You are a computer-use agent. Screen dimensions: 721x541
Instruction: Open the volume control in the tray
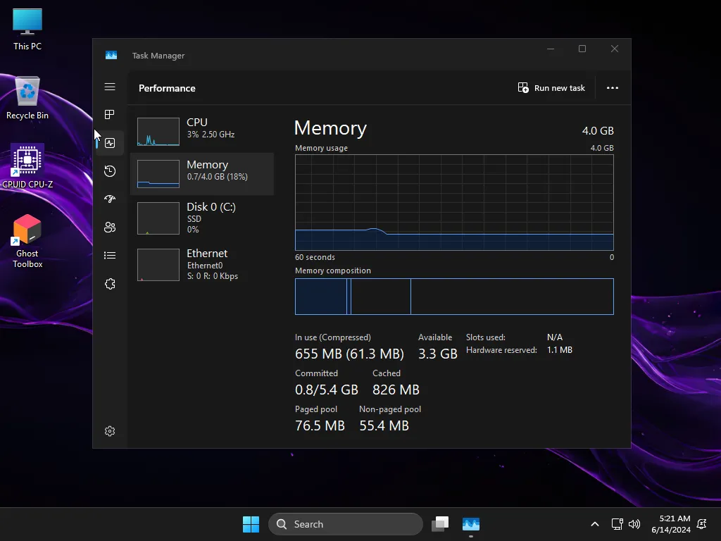(634, 524)
